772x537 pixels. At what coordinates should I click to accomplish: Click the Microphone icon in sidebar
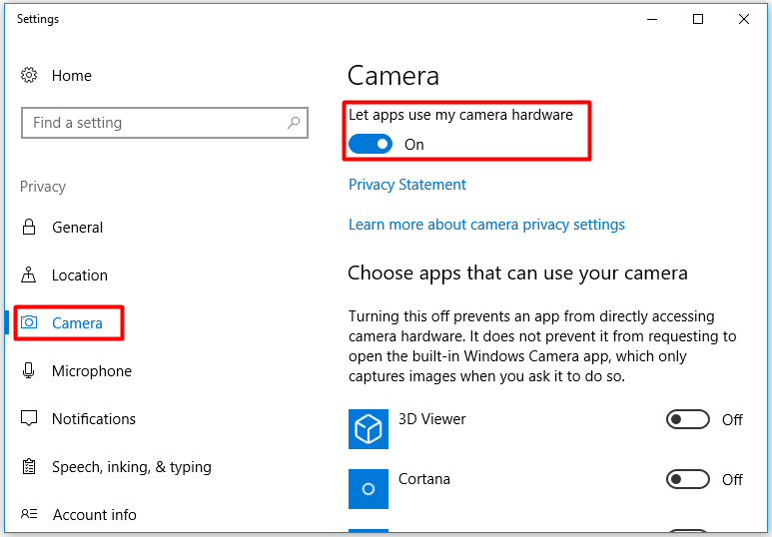[x=29, y=370]
